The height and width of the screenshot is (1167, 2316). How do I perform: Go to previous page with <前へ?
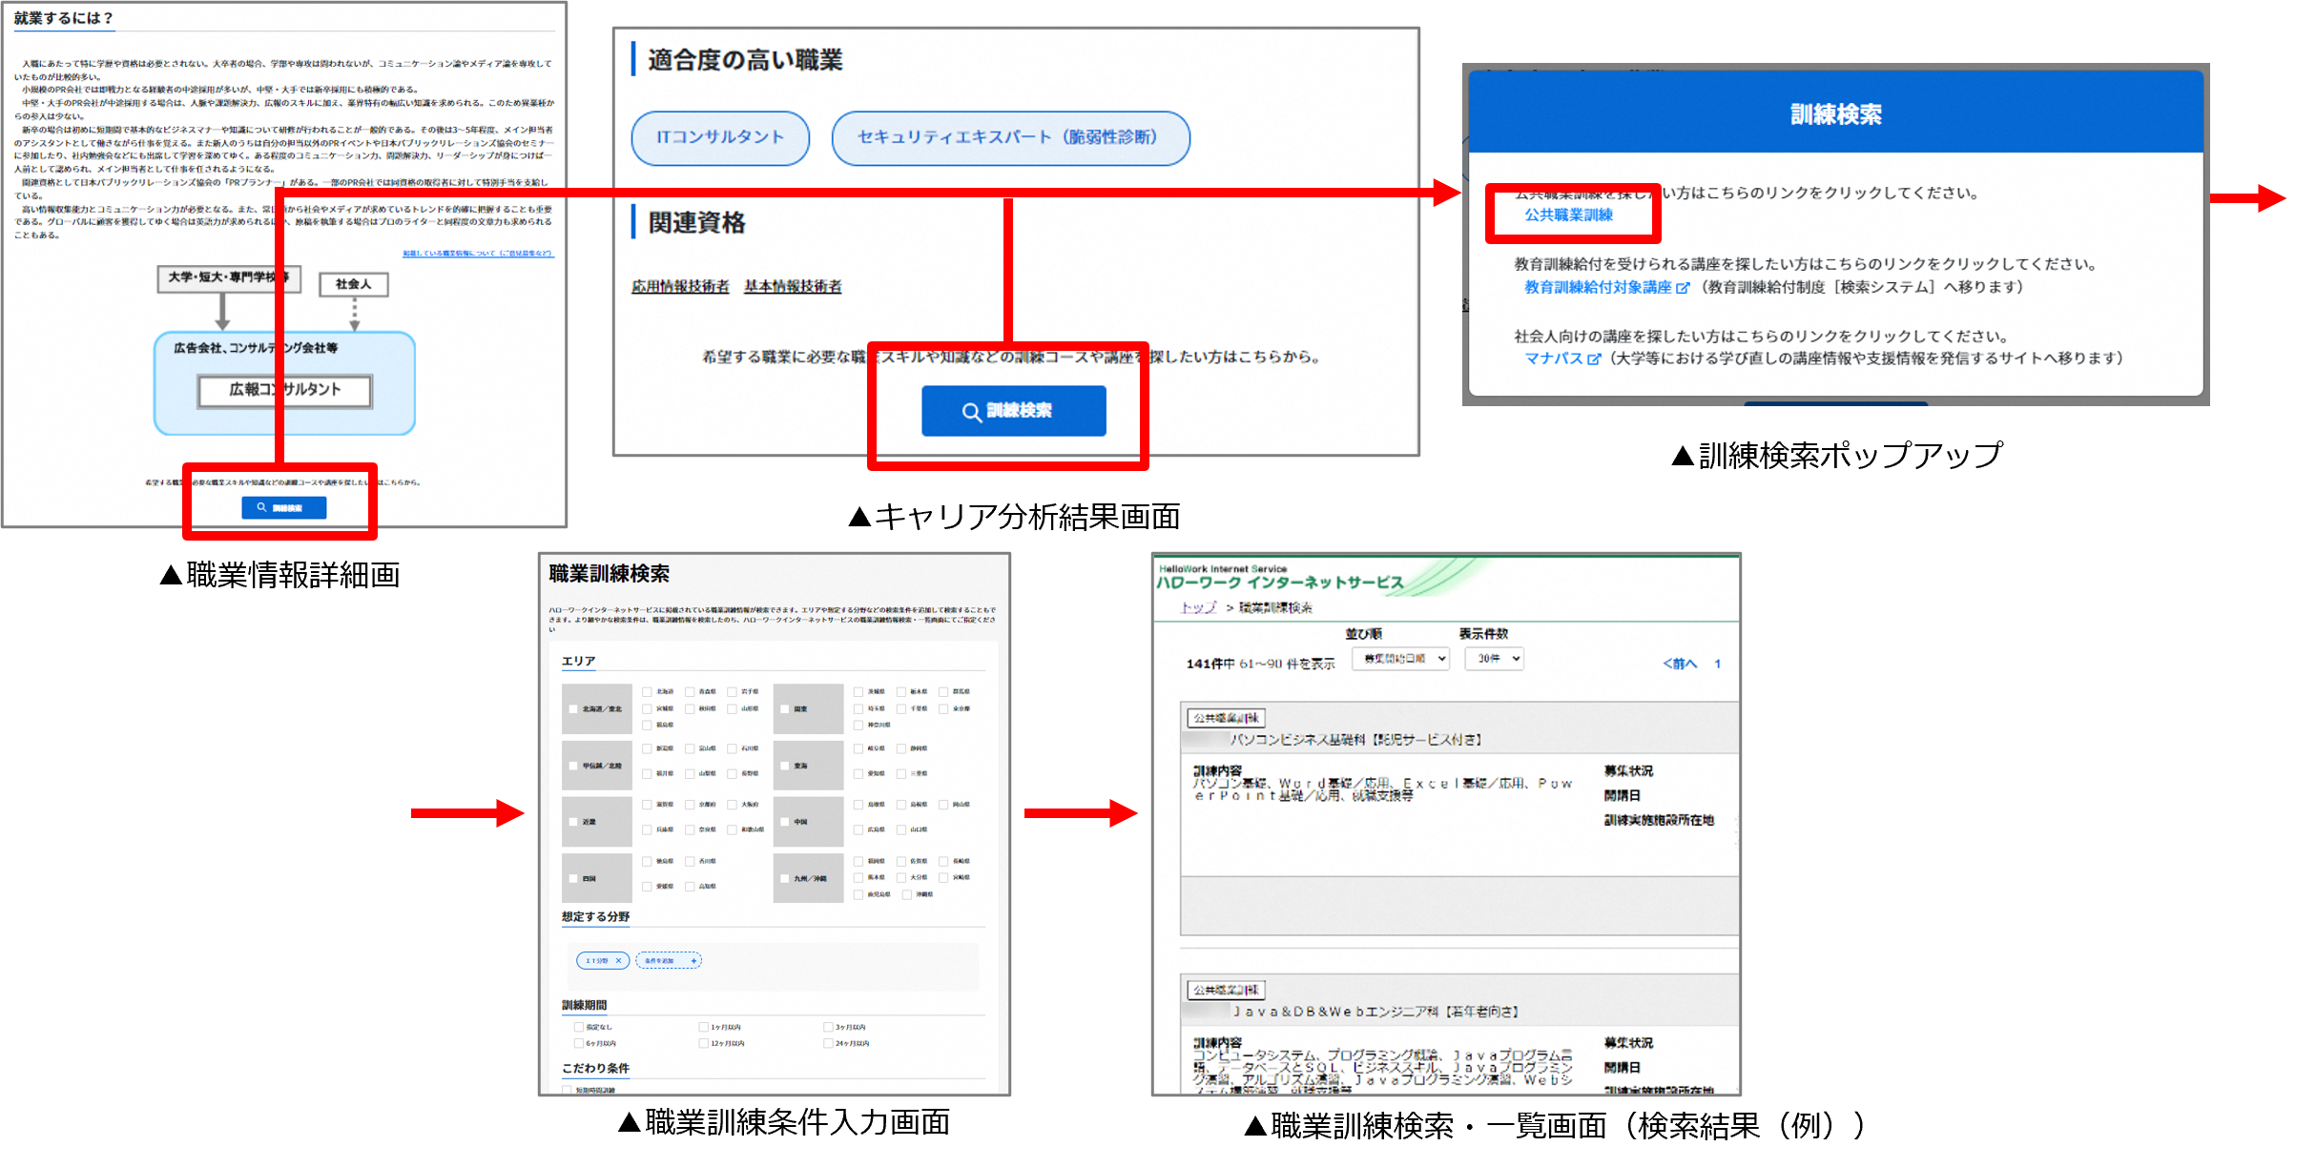pyautogui.click(x=1680, y=664)
